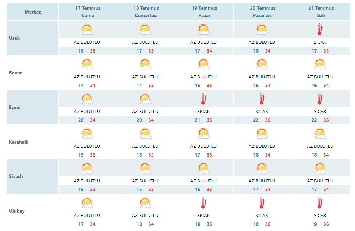355x231 pixels.
Task: Click Sivaslı AZ BULUTLU label for 21 Temmuz
Action: click(x=320, y=181)
